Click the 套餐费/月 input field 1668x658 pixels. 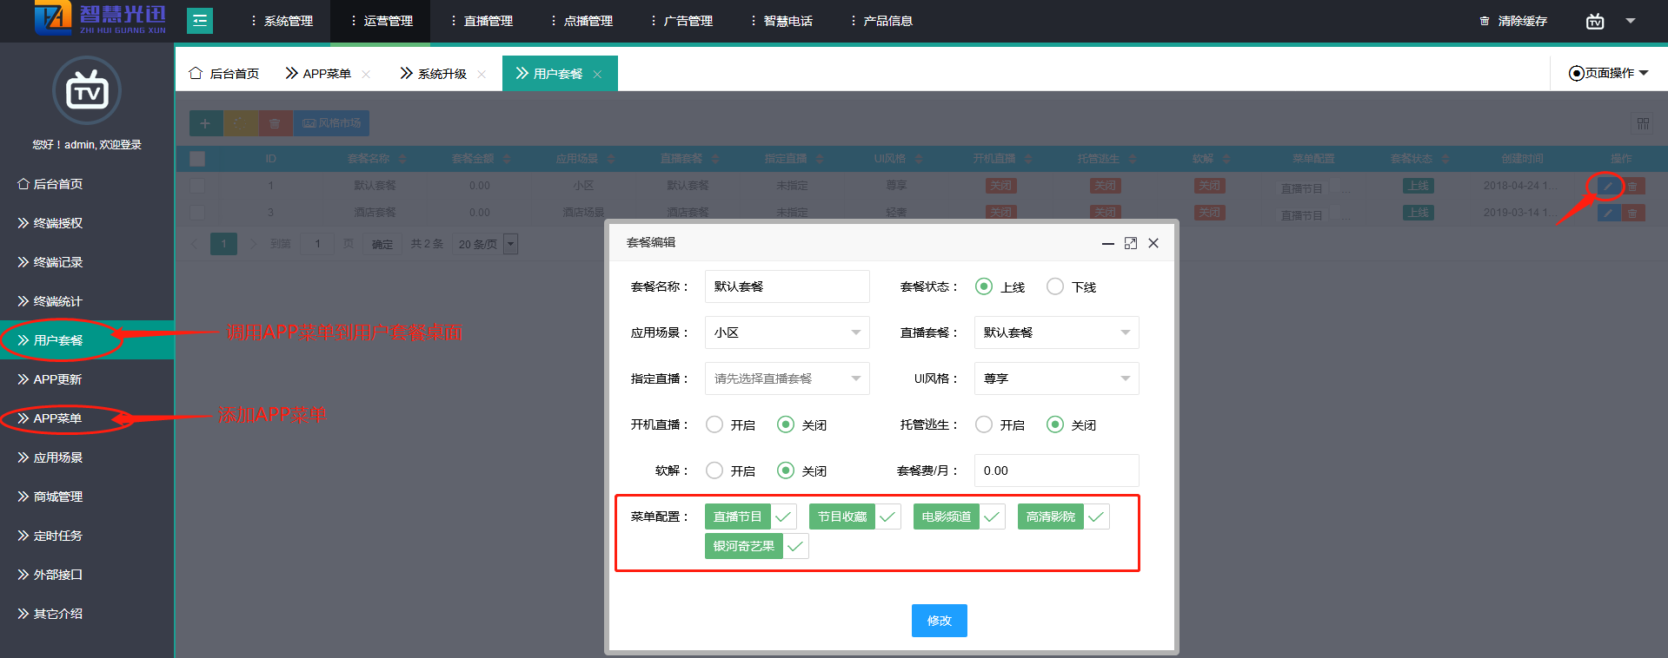[x=1056, y=470]
